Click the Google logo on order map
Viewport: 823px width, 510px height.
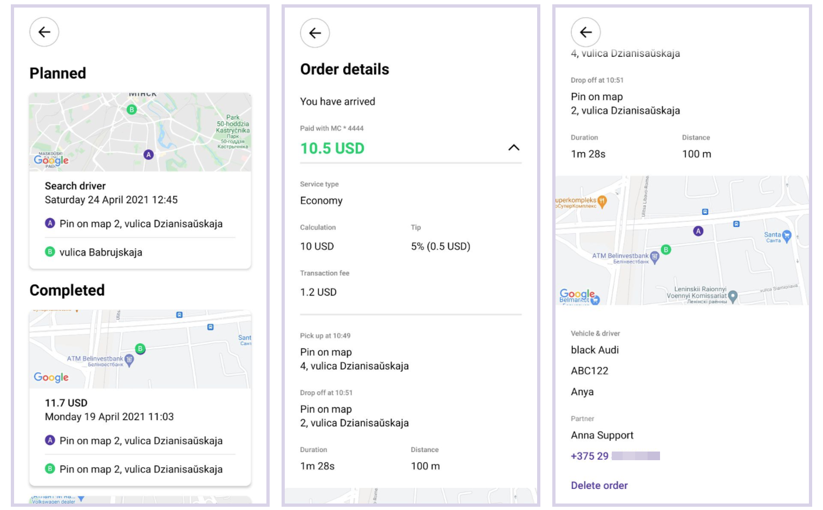(577, 294)
